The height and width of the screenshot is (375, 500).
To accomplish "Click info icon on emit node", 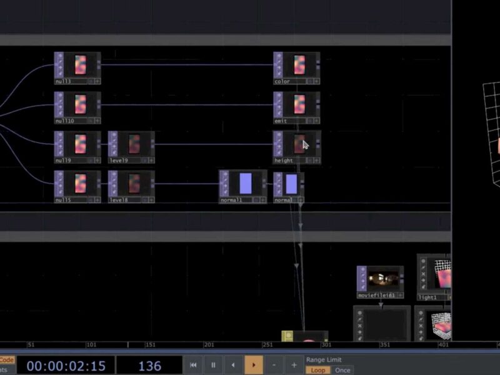I will [x=310, y=121].
